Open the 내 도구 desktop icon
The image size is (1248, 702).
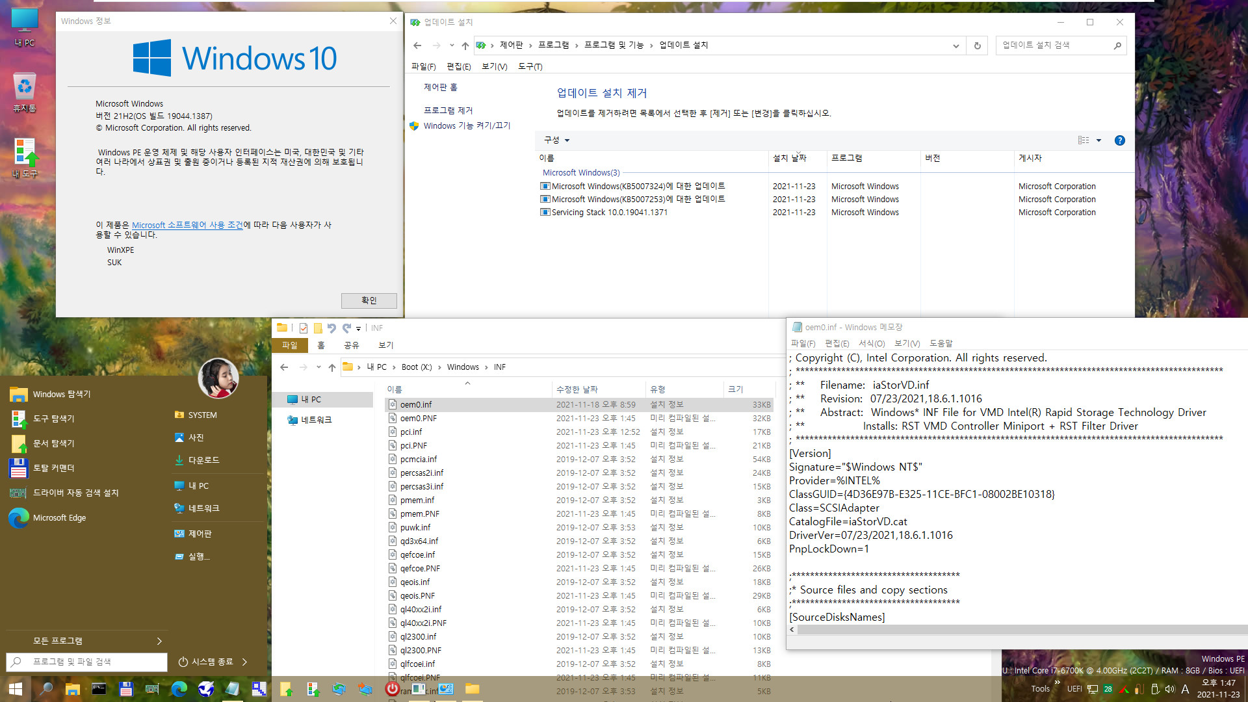click(25, 158)
